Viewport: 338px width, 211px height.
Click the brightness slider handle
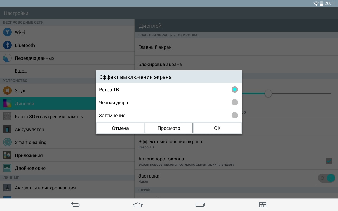pos(268,93)
